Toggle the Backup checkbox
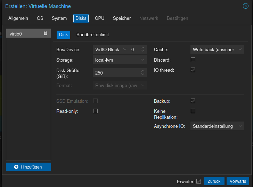The width and height of the screenshot is (253, 187). [x=193, y=101]
